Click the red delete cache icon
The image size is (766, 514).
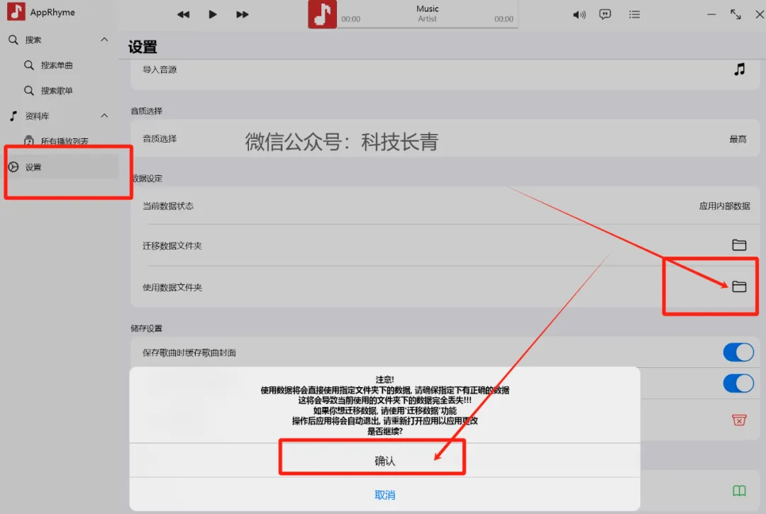pyautogui.click(x=739, y=420)
